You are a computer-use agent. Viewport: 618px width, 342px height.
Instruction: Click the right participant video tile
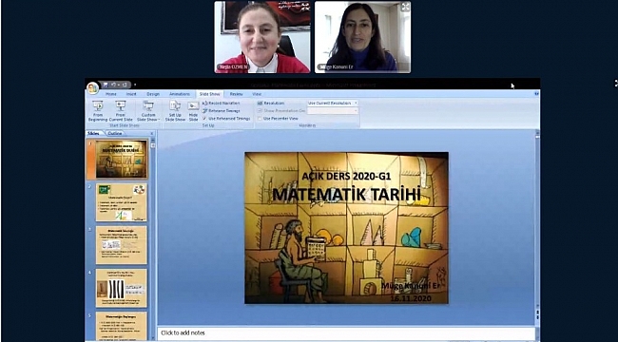click(x=362, y=37)
